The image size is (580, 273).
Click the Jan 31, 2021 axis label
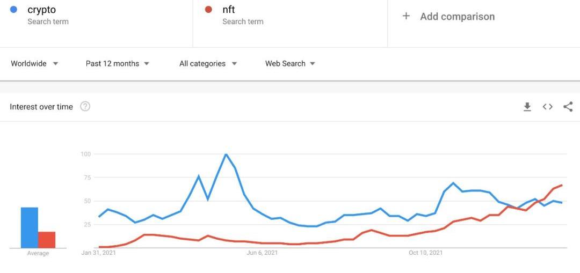pyautogui.click(x=98, y=253)
